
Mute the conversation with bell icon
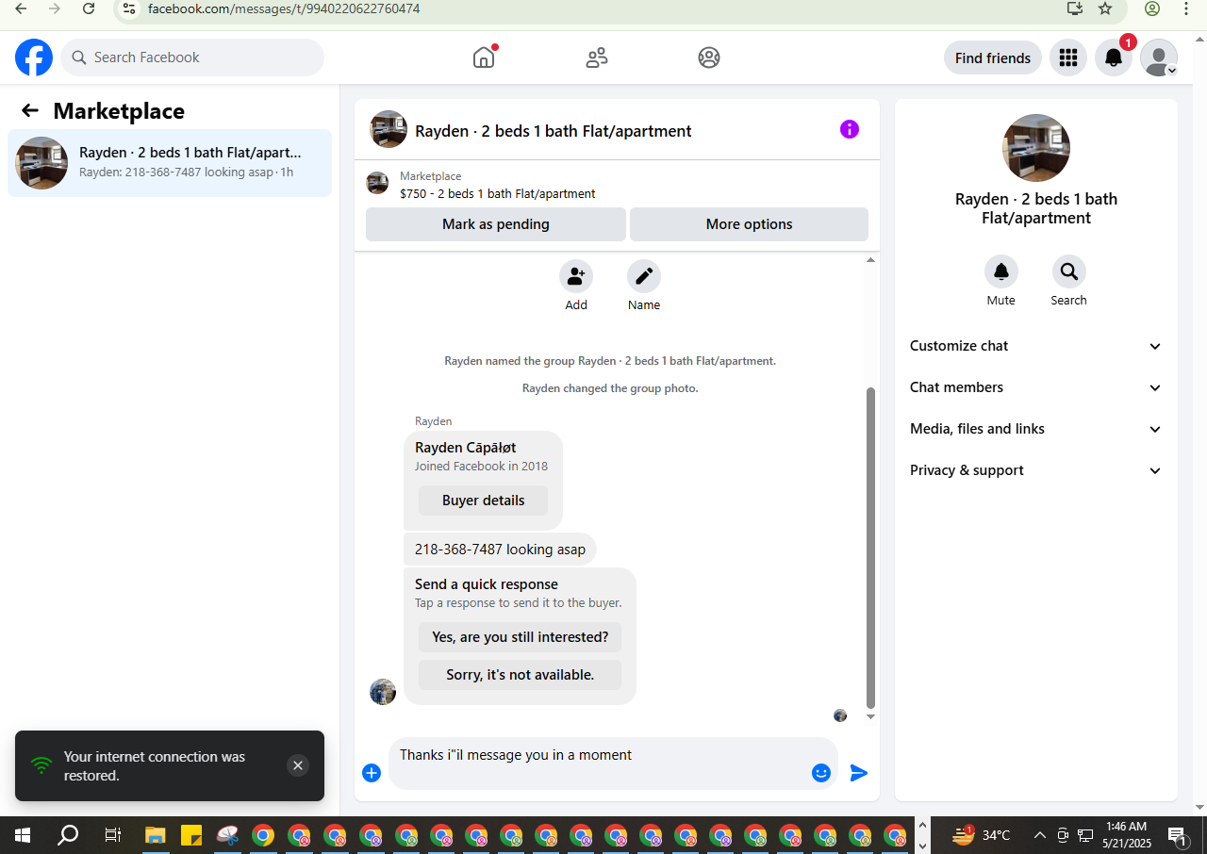pyautogui.click(x=1001, y=271)
